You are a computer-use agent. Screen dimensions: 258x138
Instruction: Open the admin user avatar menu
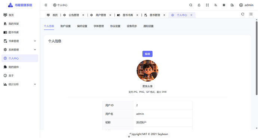[246, 5]
